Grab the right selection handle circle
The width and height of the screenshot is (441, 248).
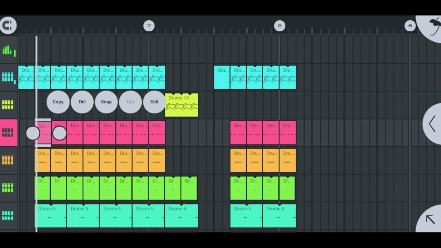(x=60, y=133)
